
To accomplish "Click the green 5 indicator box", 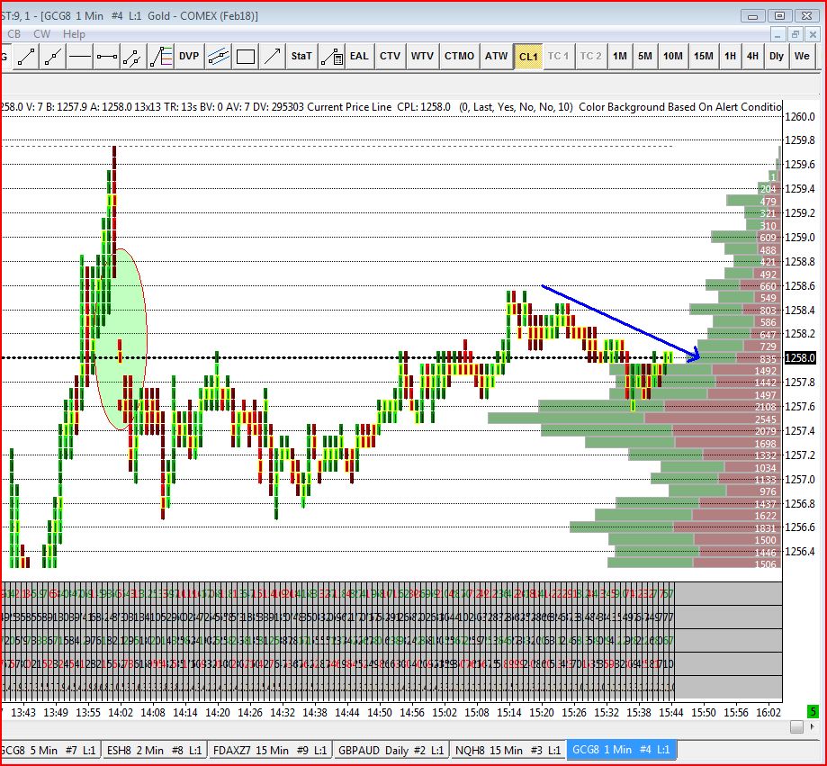I will 813,712.
